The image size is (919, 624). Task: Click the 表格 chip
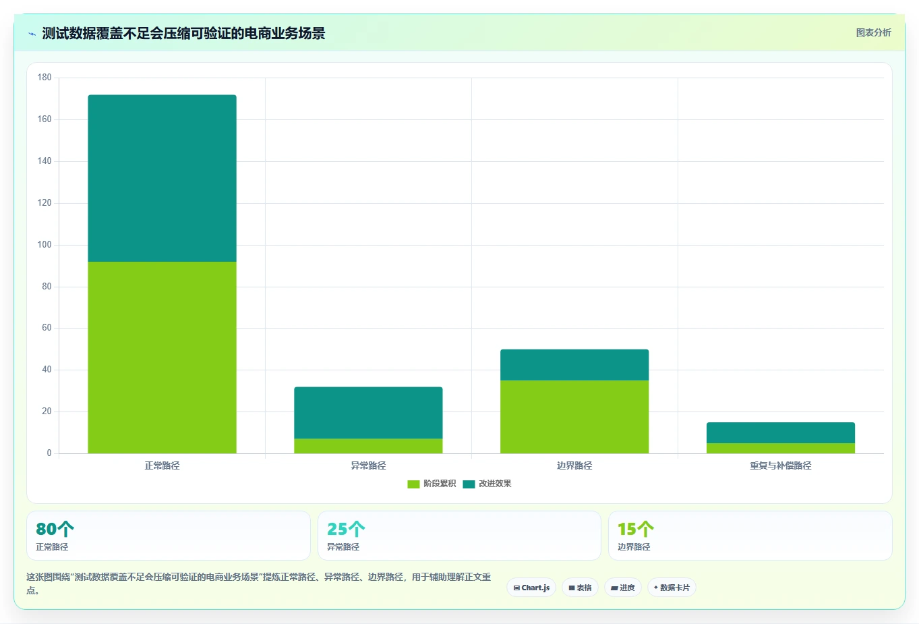580,588
